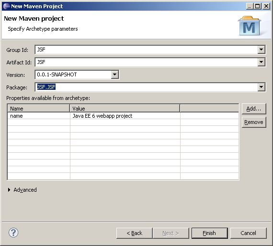
Task: Maximize the New Maven Project window
Action: click(258, 6)
